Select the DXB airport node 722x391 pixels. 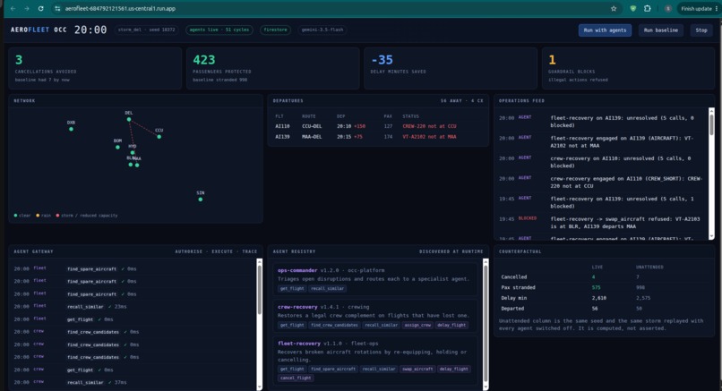(71, 129)
